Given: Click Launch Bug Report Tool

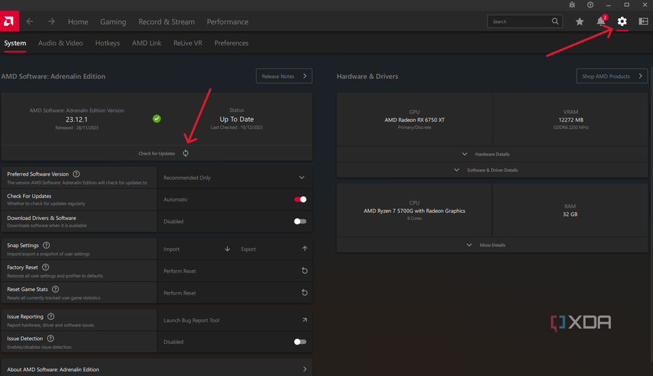Looking at the screenshot, I should tap(235, 320).
